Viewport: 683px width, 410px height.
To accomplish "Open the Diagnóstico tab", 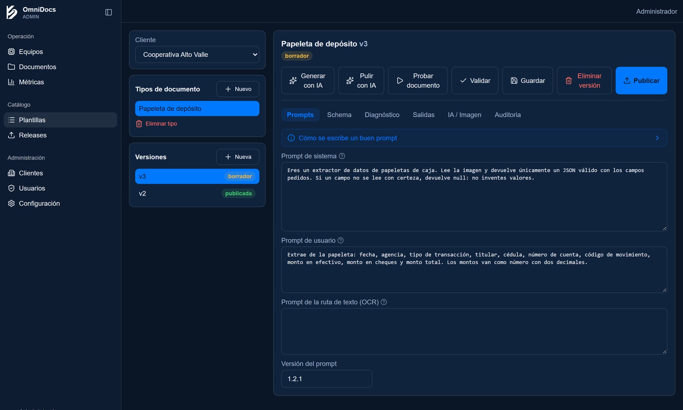I will pyautogui.click(x=382, y=115).
